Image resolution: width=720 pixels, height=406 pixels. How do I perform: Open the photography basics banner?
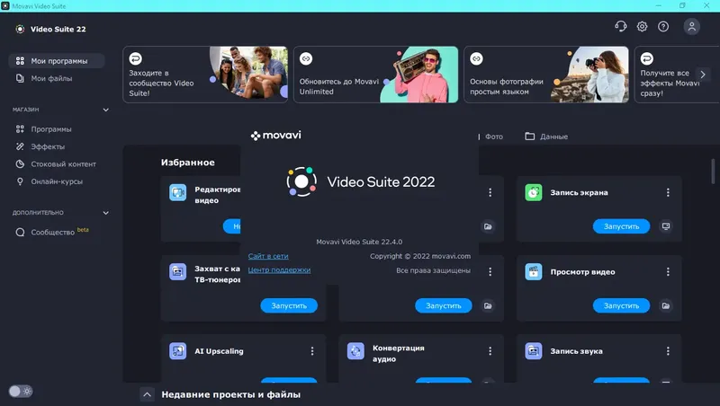coord(546,75)
